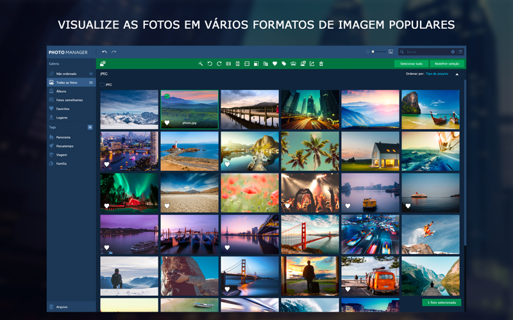This screenshot has height=320, width=513.
Task: Add a new tag with plus button
Action: pyautogui.click(x=90, y=127)
